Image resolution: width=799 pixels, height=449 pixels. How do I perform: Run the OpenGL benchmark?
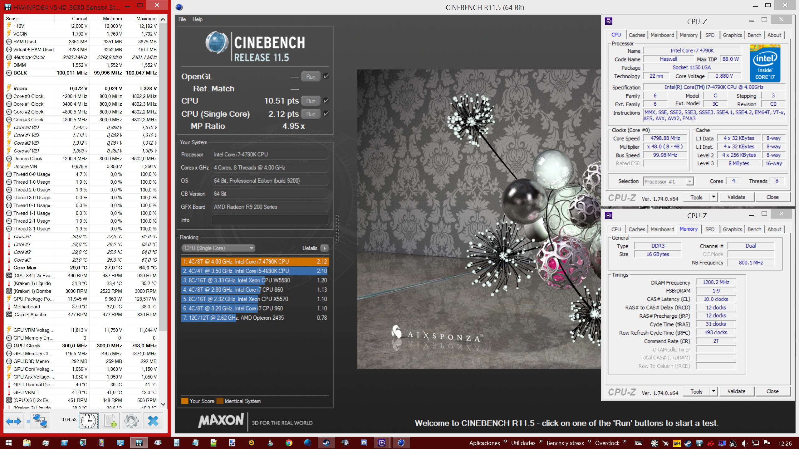[311, 77]
